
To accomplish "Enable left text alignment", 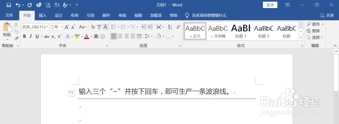I will 114,36.
